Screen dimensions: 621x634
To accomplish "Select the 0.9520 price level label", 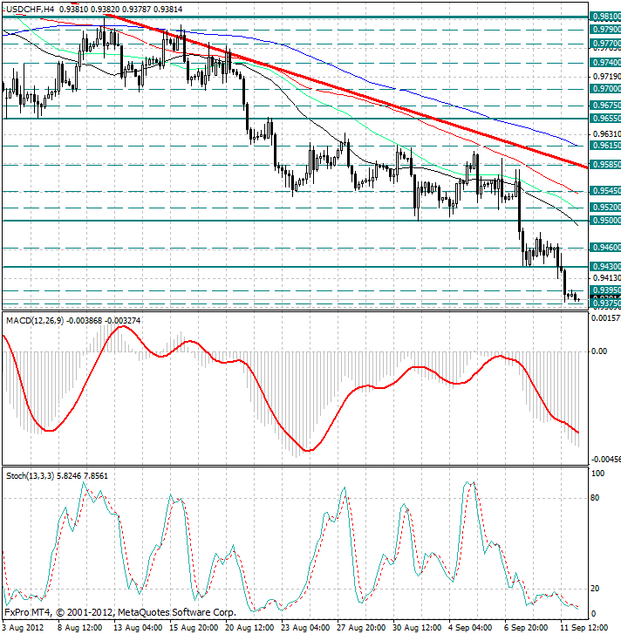I will click(605, 208).
